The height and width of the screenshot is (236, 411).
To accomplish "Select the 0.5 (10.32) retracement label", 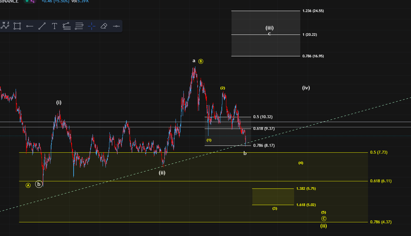I will pyautogui.click(x=263, y=117).
